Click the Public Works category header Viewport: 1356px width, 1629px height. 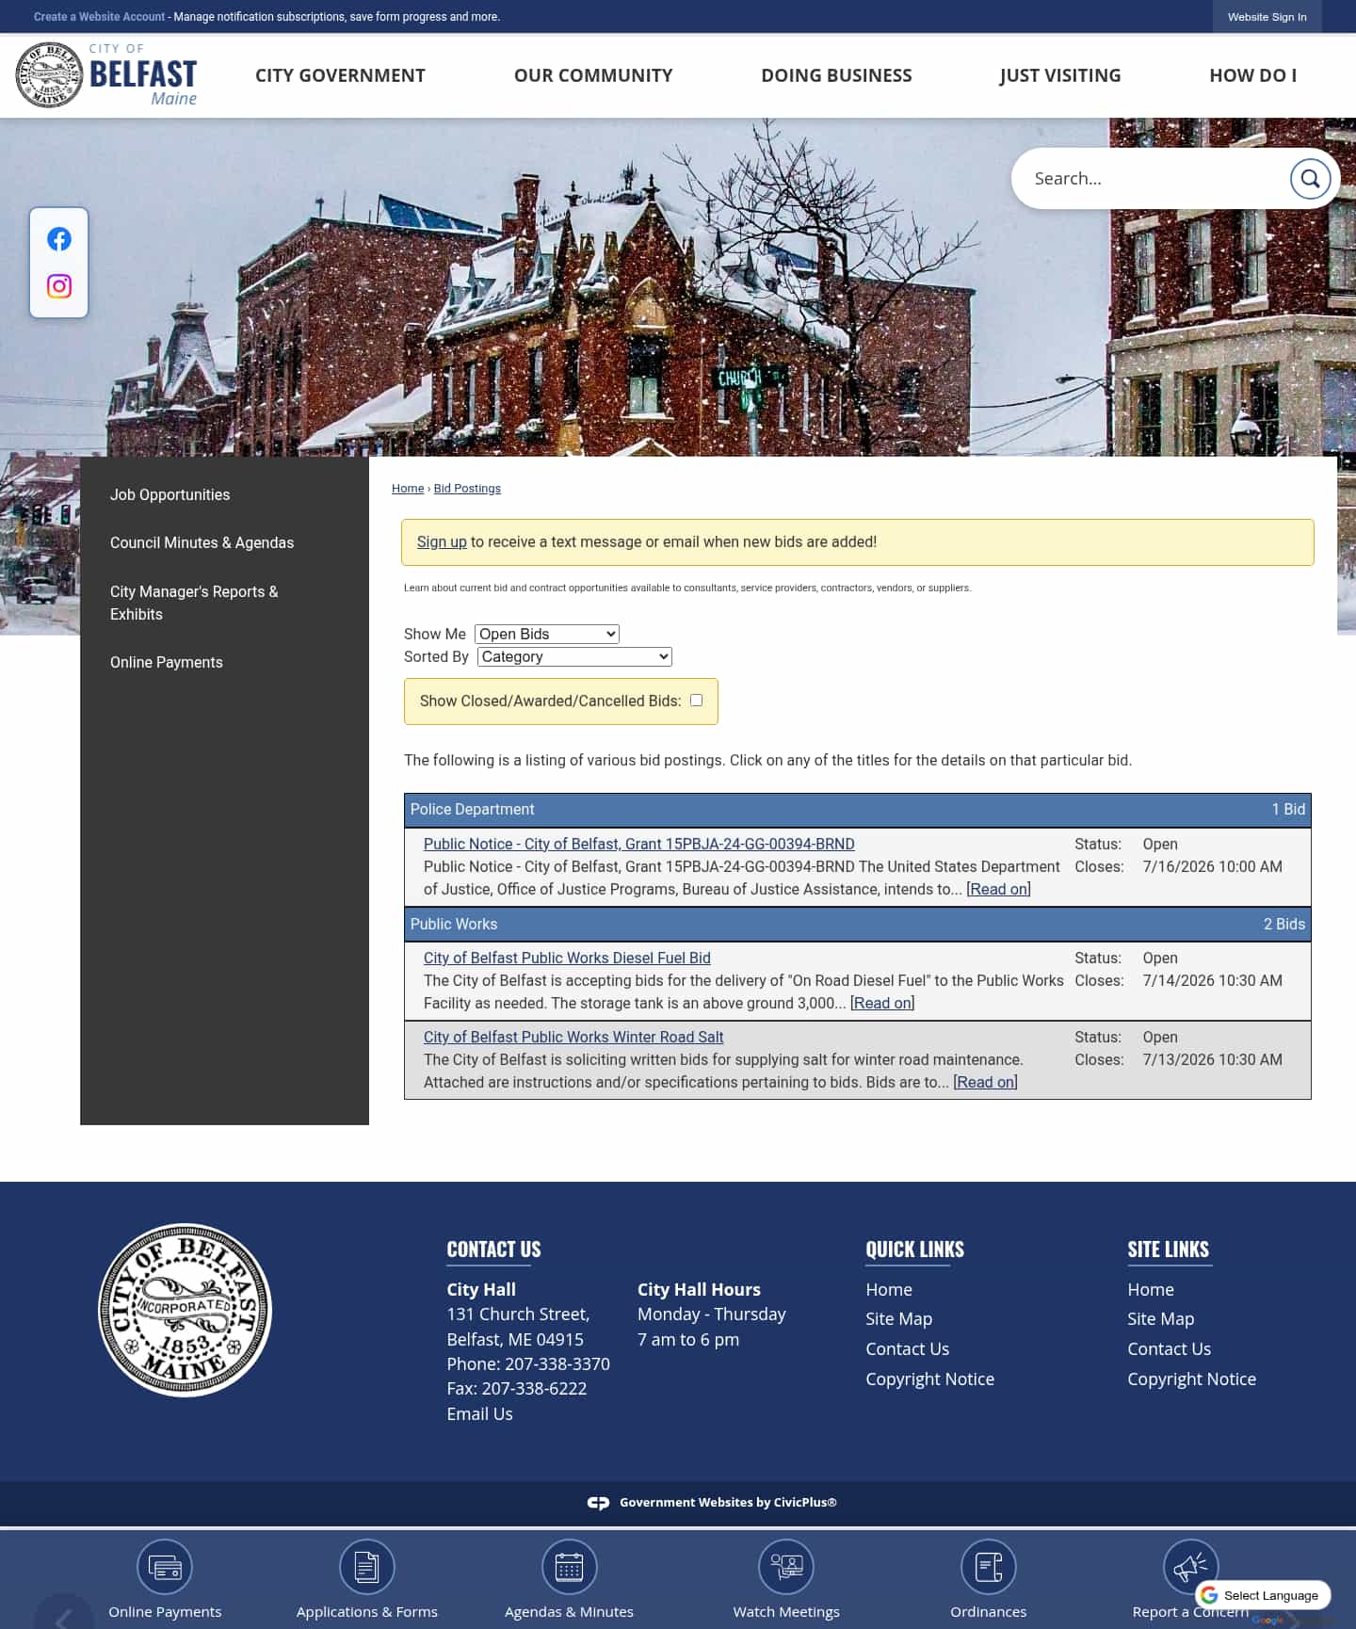pos(857,924)
